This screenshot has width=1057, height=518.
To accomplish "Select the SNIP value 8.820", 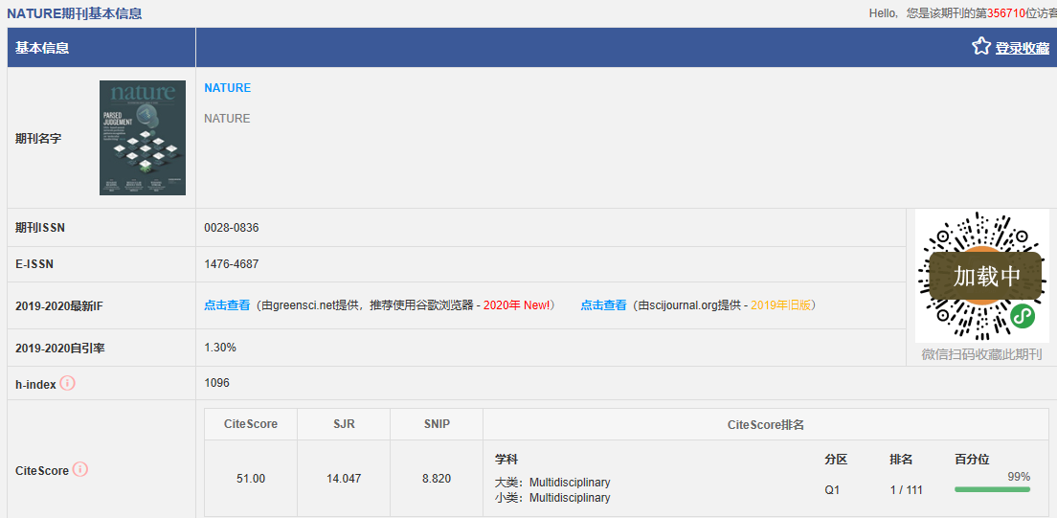I will click(x=437, y=478).
